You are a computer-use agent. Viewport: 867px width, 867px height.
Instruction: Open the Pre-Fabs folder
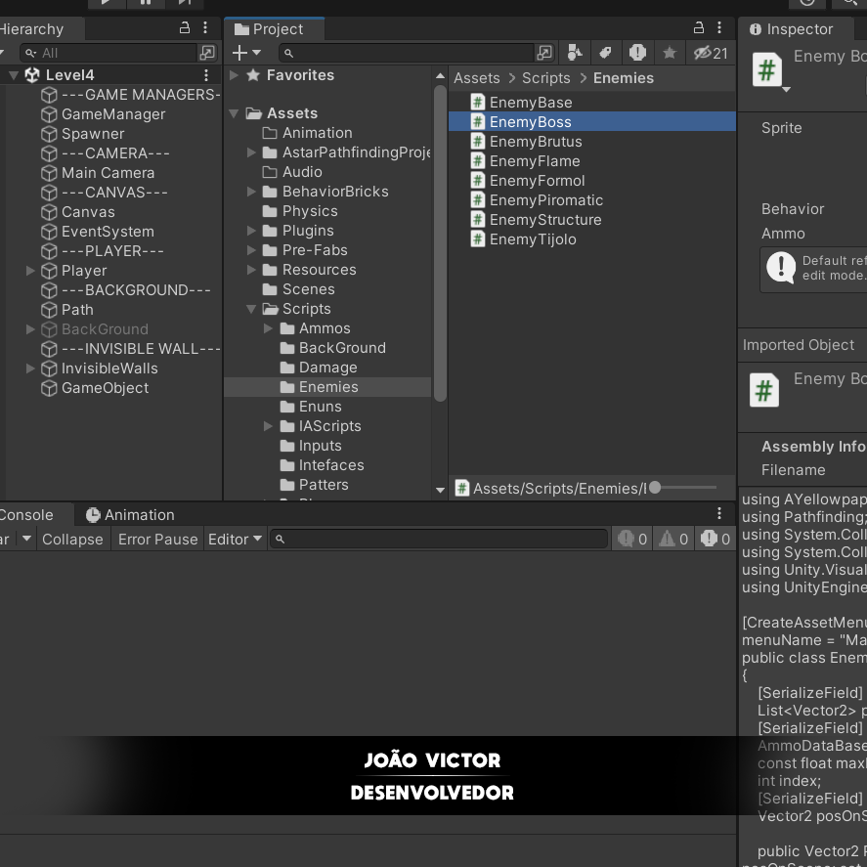tap(315, 250)
